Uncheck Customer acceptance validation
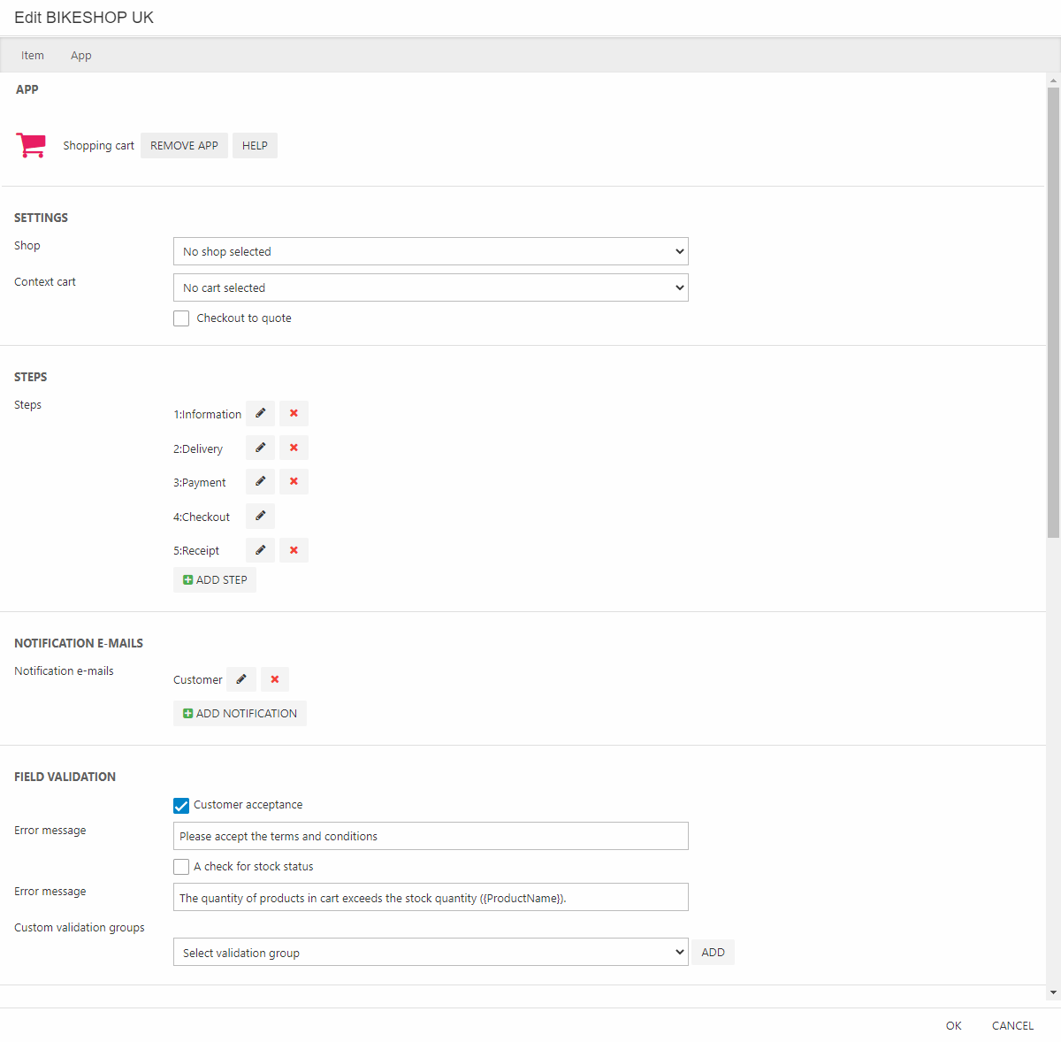This screenshot has height=1042, width=1061. (x=181, y=805)
